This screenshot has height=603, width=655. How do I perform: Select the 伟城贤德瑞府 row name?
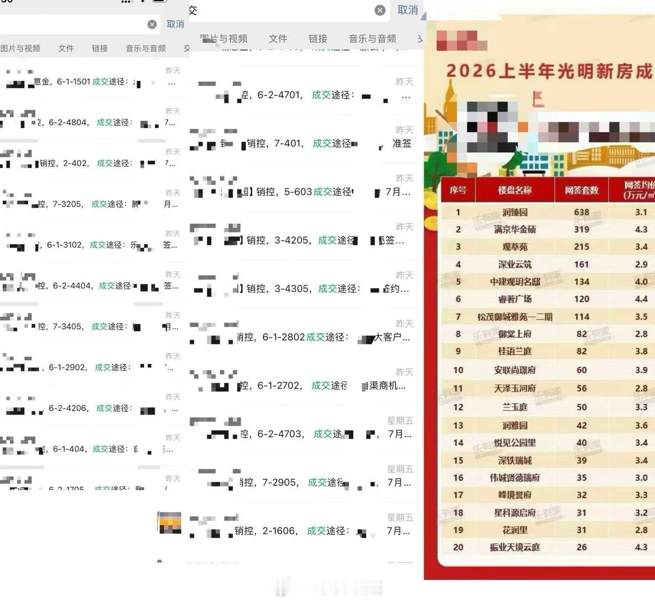[x=515, y=478]
